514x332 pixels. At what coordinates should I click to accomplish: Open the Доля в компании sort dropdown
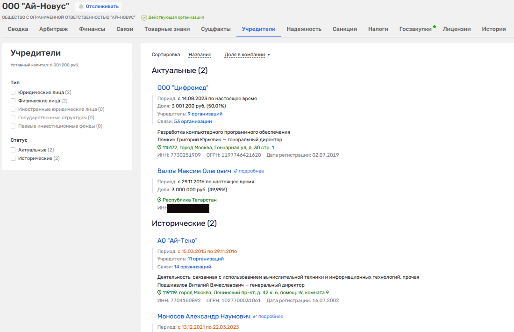pos(247,55)
